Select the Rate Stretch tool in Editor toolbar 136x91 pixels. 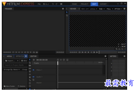[30, 80]
